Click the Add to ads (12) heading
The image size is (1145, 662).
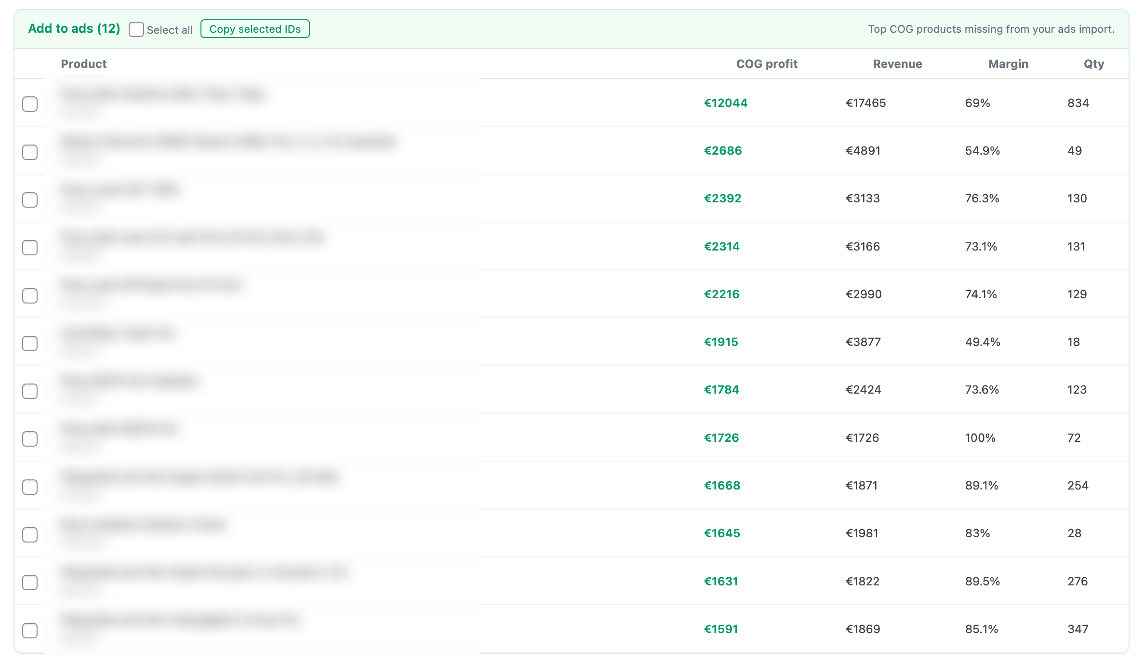74,28
